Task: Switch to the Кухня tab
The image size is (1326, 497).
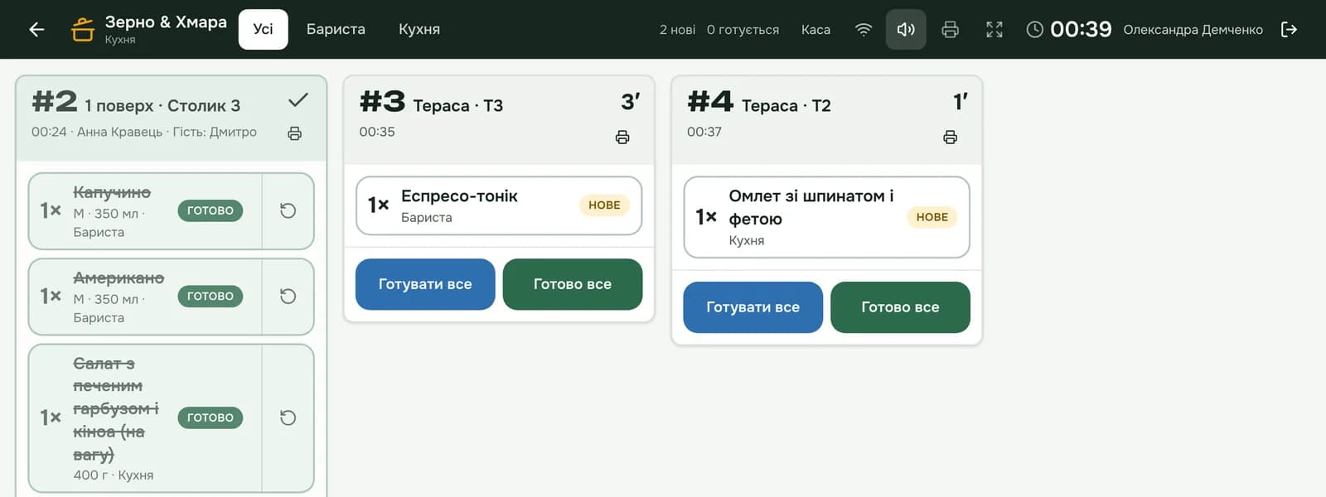Action: [419, 29]
